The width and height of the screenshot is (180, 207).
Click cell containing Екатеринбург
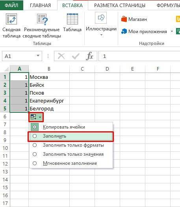point(49,101)
